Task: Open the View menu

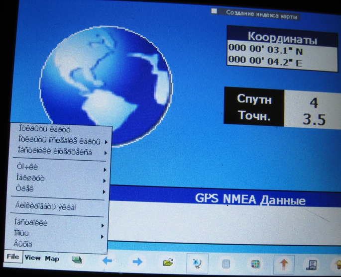Action: tap(33, 258)
